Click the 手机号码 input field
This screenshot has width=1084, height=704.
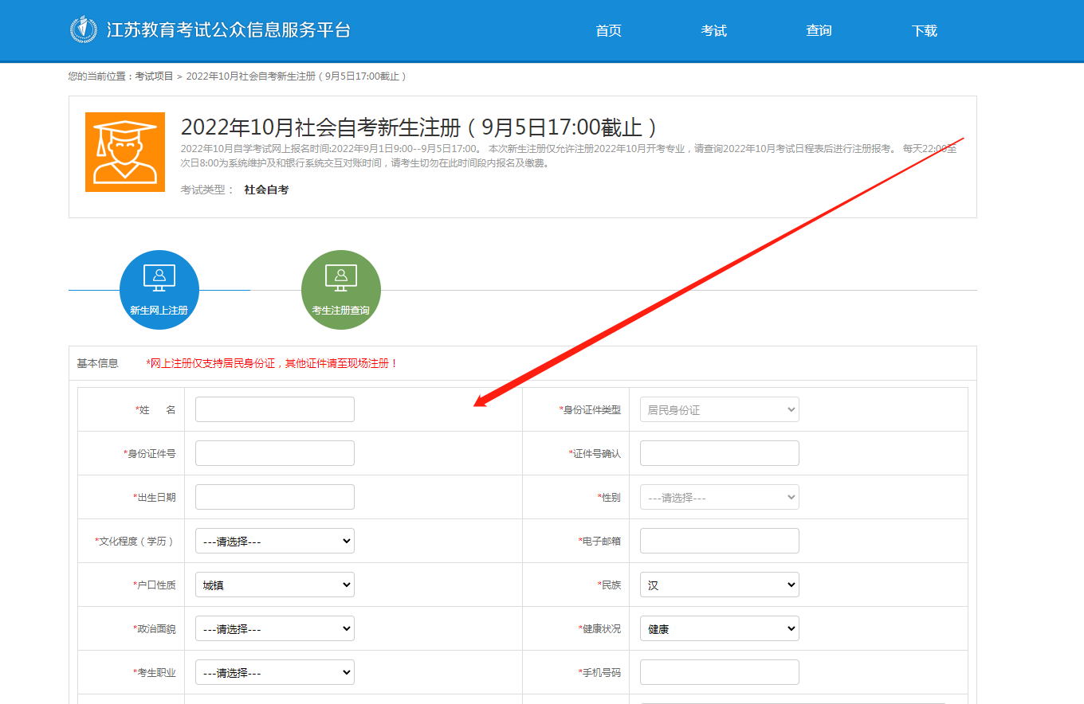click(719, 672)
